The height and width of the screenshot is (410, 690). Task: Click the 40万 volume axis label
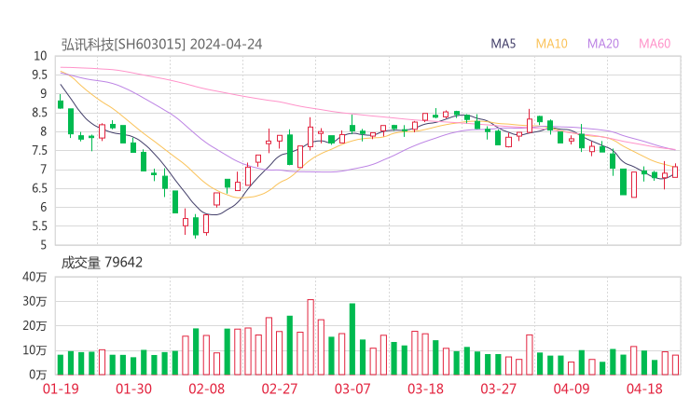[34, 277]
